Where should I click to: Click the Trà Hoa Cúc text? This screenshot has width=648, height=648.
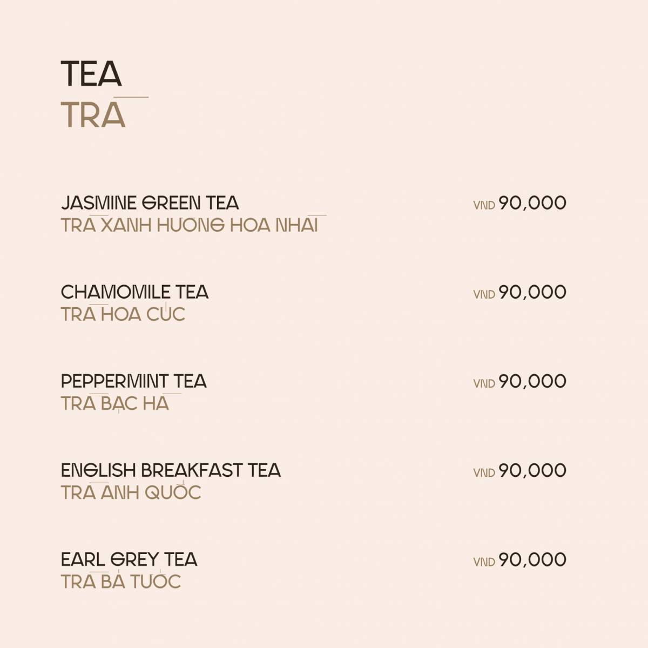click(x=123, y=314)
